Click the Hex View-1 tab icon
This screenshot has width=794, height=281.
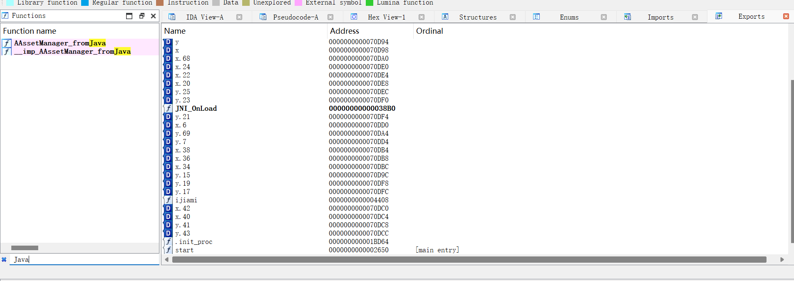(354, 17)
